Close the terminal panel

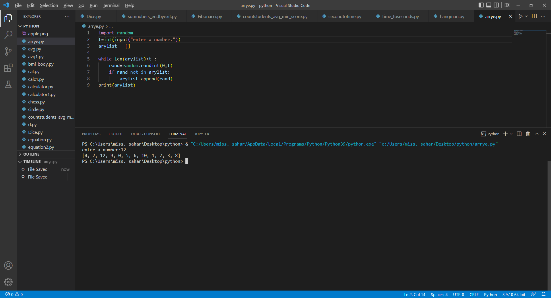[x=544, y=134]
